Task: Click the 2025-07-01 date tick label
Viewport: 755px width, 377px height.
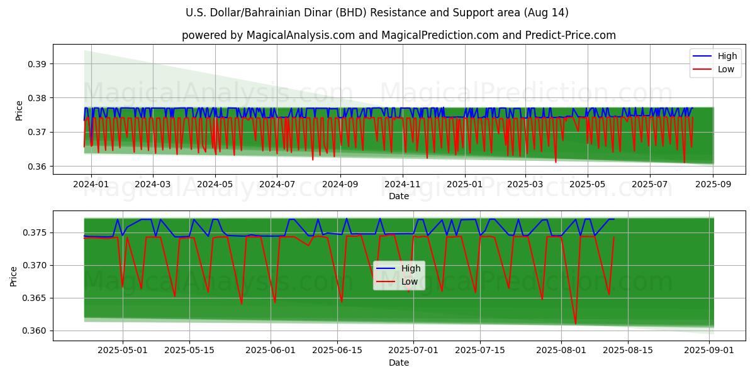Action: 413,351
